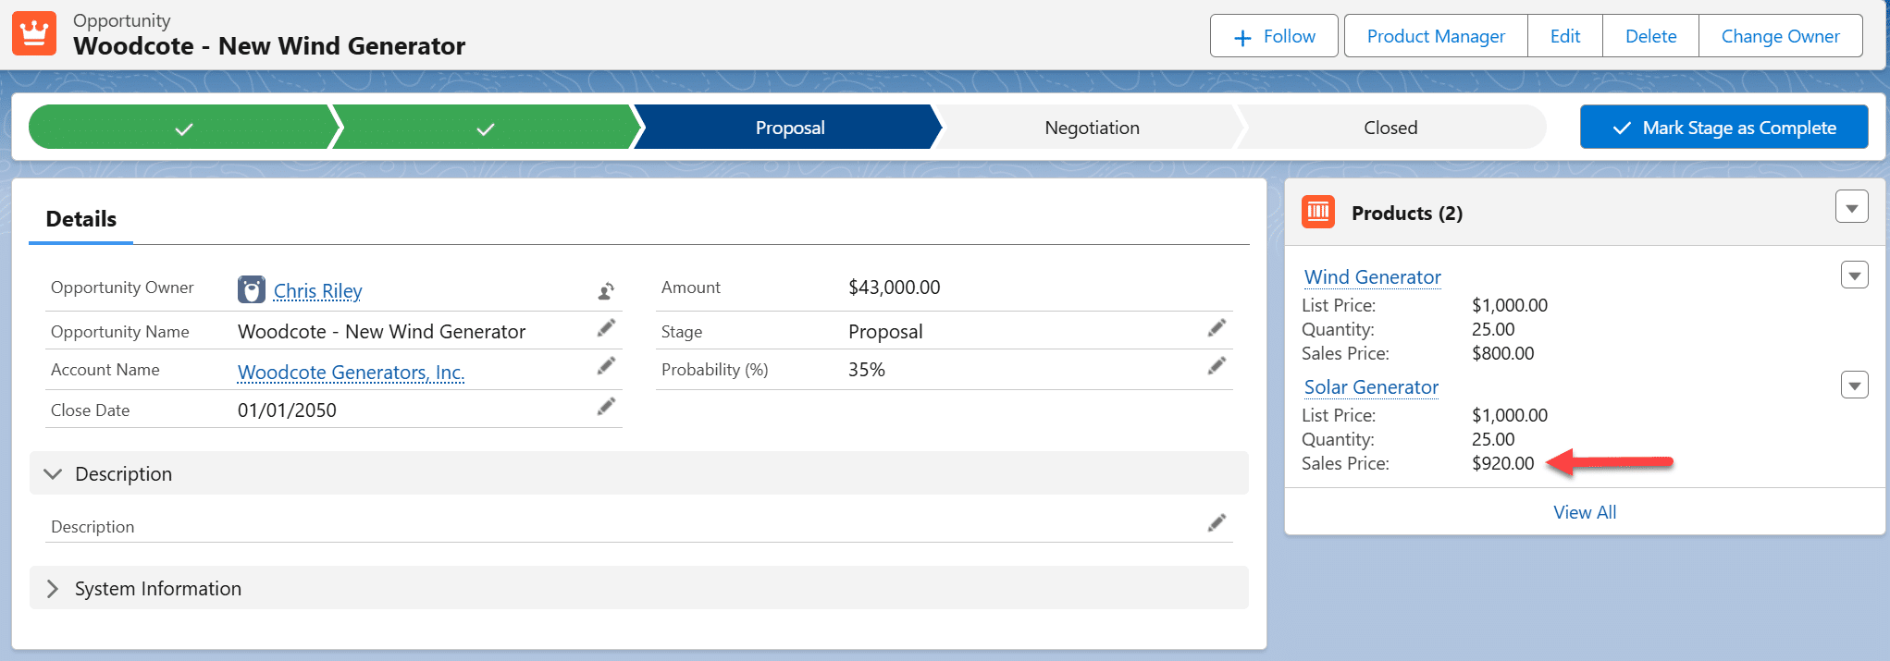The height and width of the screenshot is (661, 1890).
Task: Open Wind Generator row actions dropdown
Action: (x=1854, y=275)
